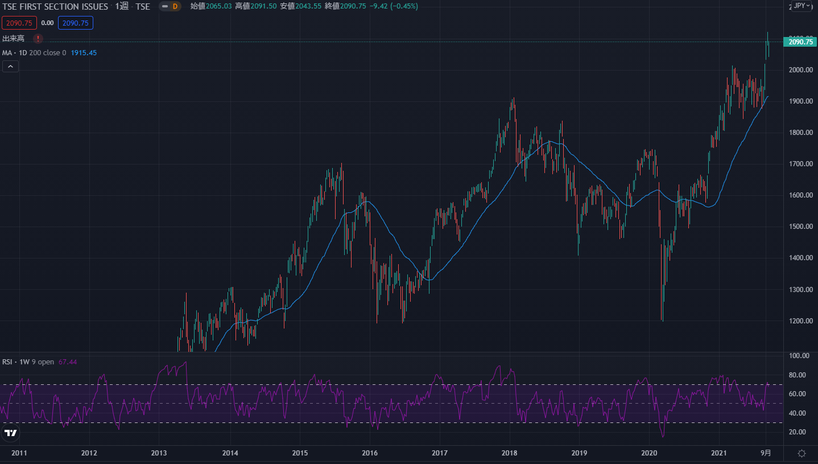
Task: Click the TradingView logo icon
Action: [x=10, y=433]
